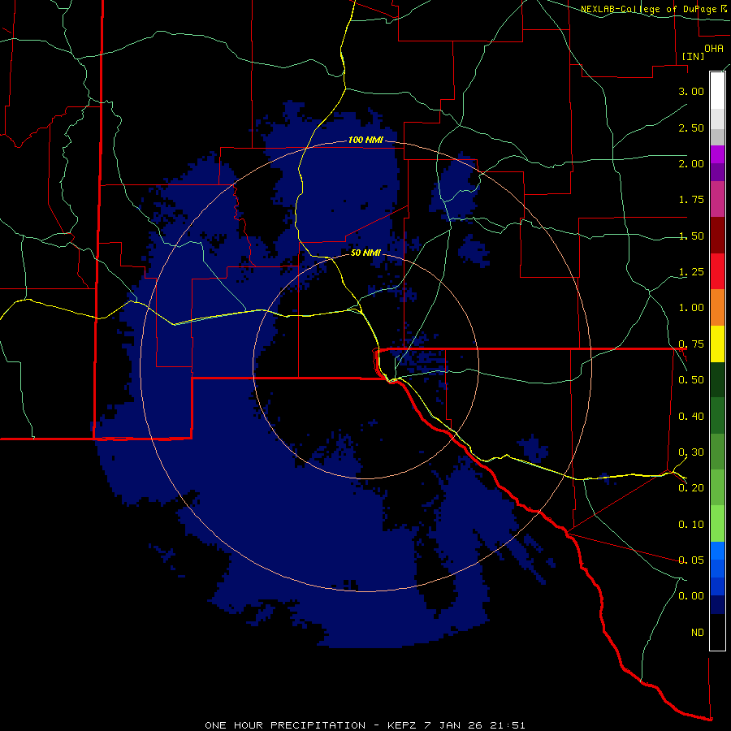Click the 0.05 legend value
Image resolution: width=731 pixels, height=731 pixels.
[x=691, y=560]
